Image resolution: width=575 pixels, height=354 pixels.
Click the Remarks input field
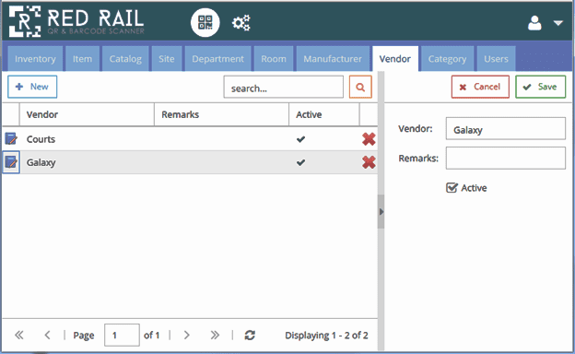coord(506,159)
